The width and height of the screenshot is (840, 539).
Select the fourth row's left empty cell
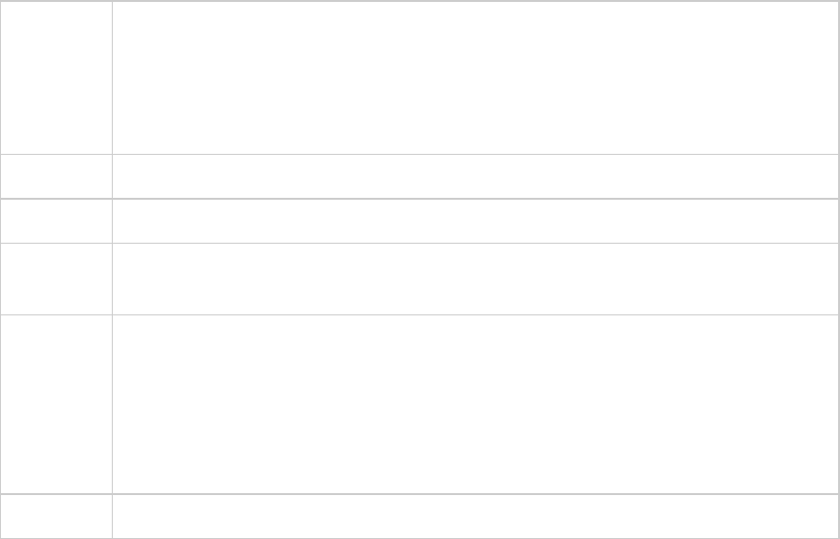pos(55,279)
